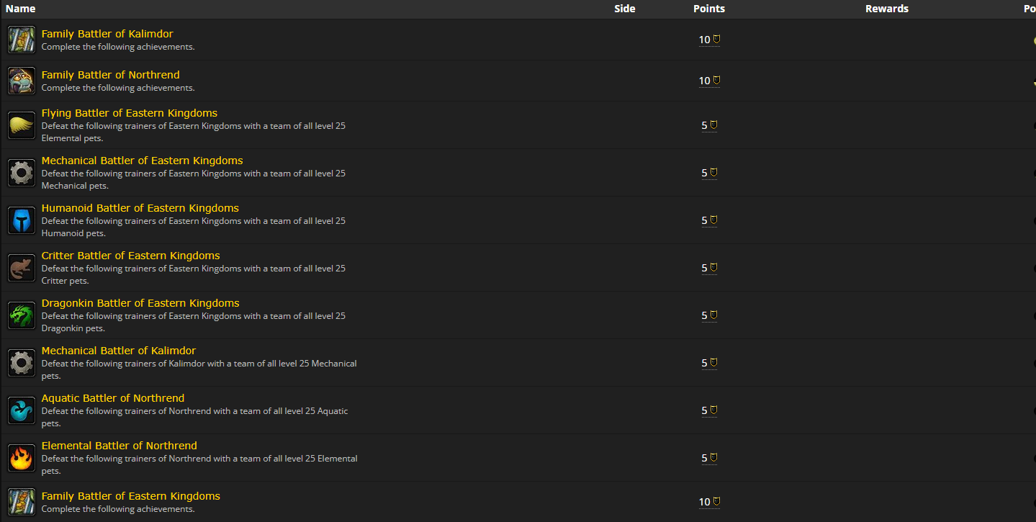This screenshot has height=522, width=1036.
Task: Click the Critter Battler rodent icon
Action: (22, 268)
